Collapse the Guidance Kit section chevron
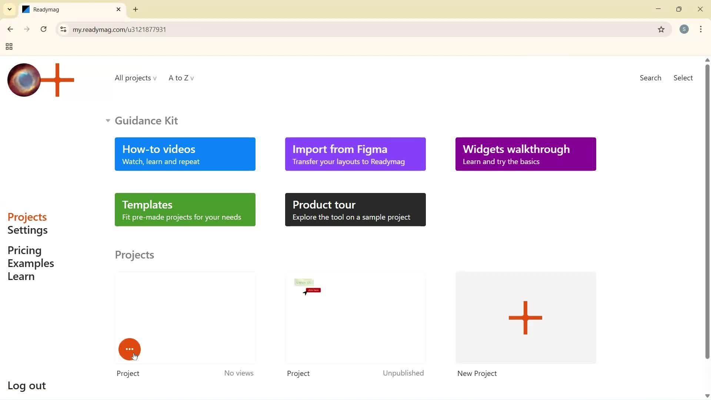The height and width of the screenshot is (400, 711). pyautogui.click(x=107, y=121)
